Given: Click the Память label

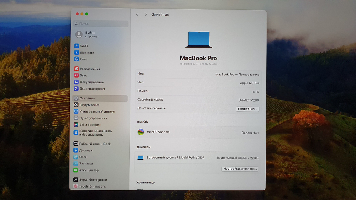Looking at the screenshot, I should (143, 91).
